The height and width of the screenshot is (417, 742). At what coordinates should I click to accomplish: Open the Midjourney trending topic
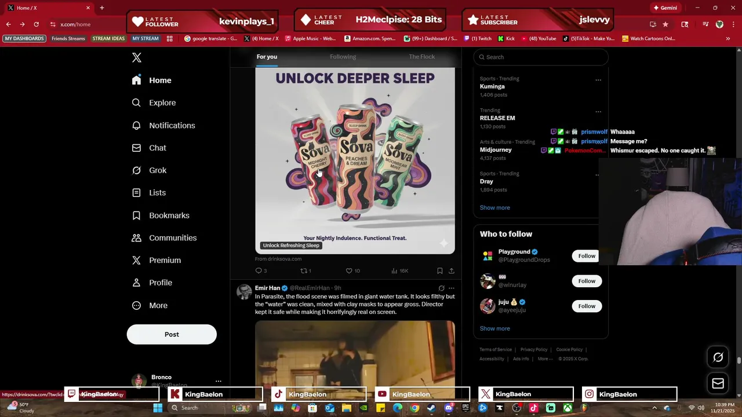496,150
